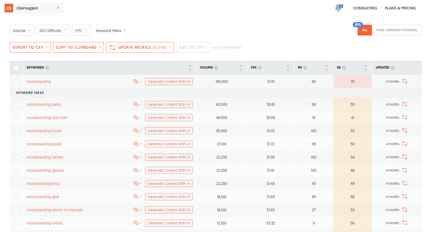Tick the select-all checkbox in table header
This screenshot has width=423, height=232.
pos(16,68)
